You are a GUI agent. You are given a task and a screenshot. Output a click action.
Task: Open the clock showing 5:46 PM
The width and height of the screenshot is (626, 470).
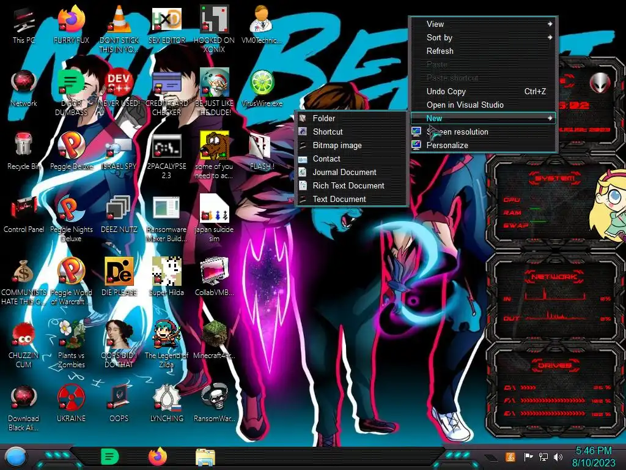(x=594, y=457)
